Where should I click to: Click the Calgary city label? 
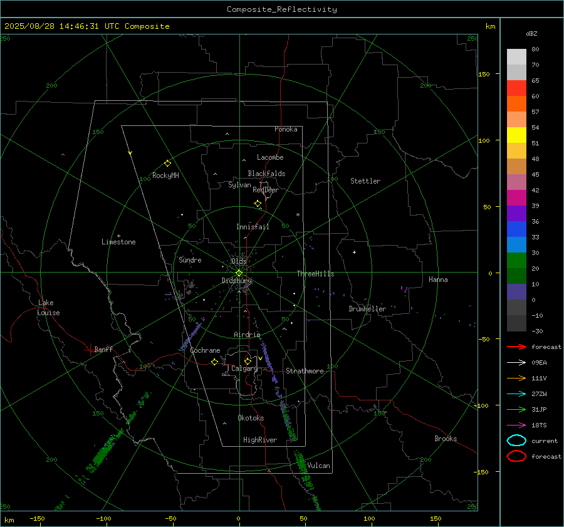coord(244,368)
